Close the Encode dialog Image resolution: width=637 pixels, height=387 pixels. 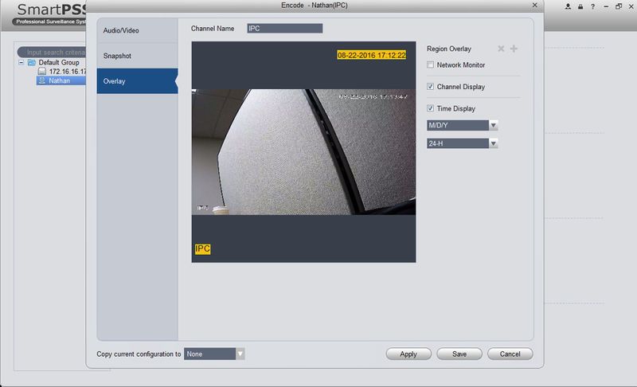(534, 6)
